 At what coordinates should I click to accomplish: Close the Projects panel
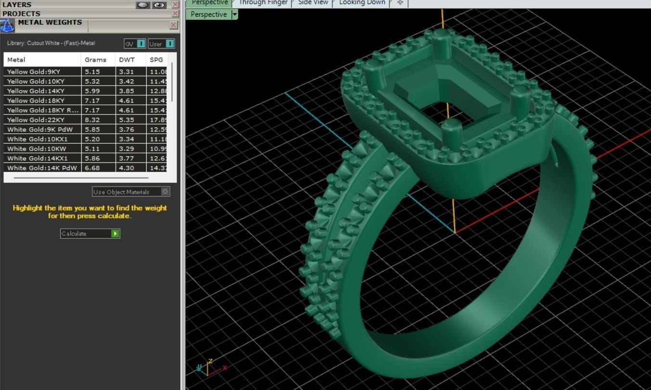pyautogui.click(x=175, y=14)
